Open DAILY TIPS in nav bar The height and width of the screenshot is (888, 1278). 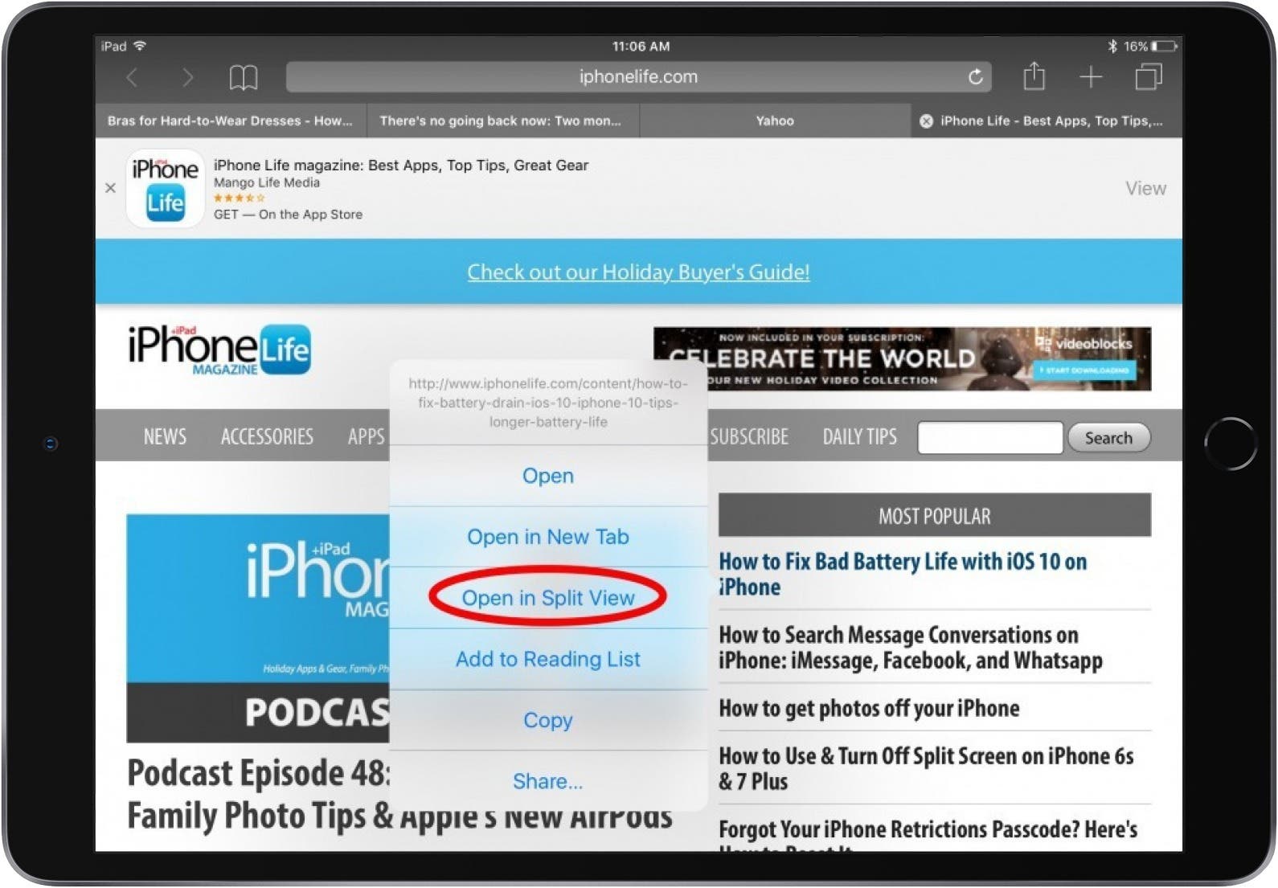[859, 437]
